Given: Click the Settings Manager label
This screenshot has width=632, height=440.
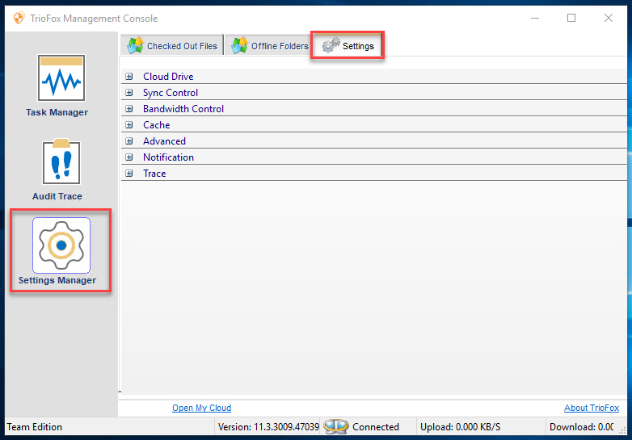Looking at the screenshot, I should coord(57,280).
